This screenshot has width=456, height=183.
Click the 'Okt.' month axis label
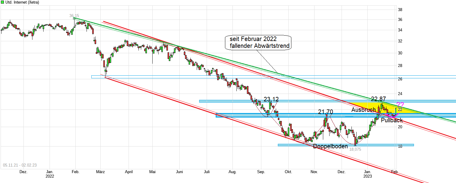(288, 172)
